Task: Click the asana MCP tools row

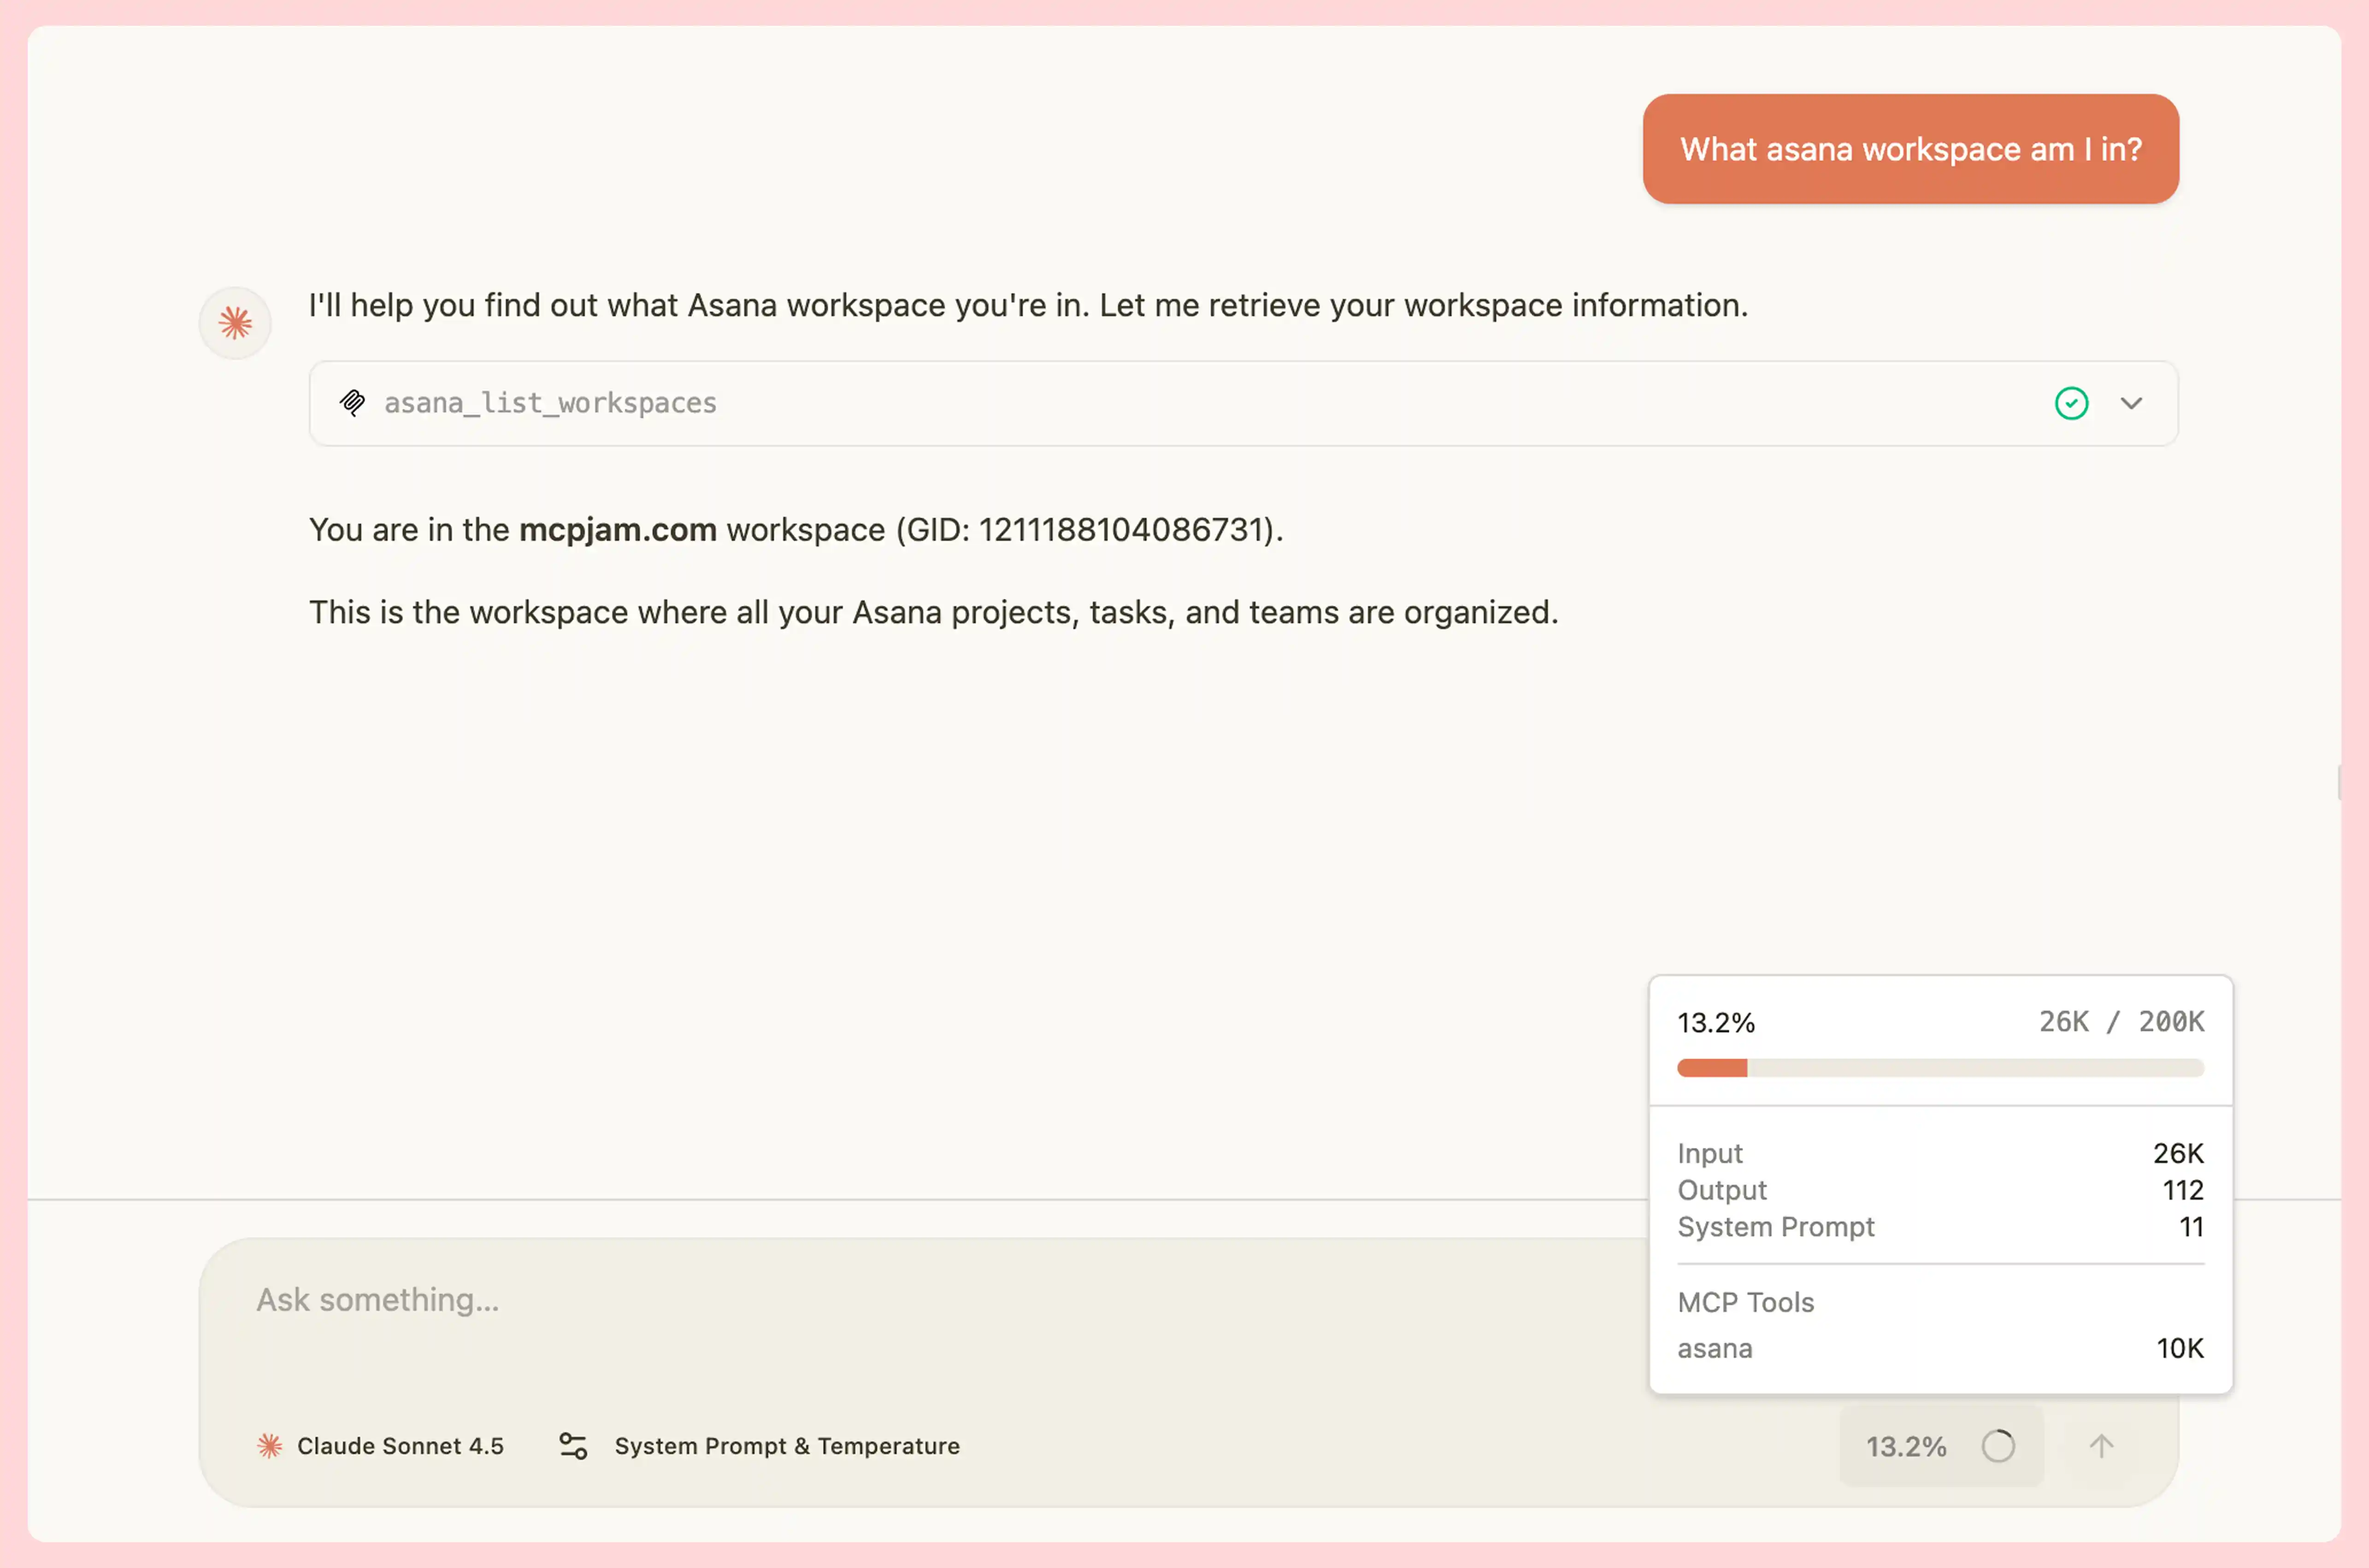Action: 1940,1348
